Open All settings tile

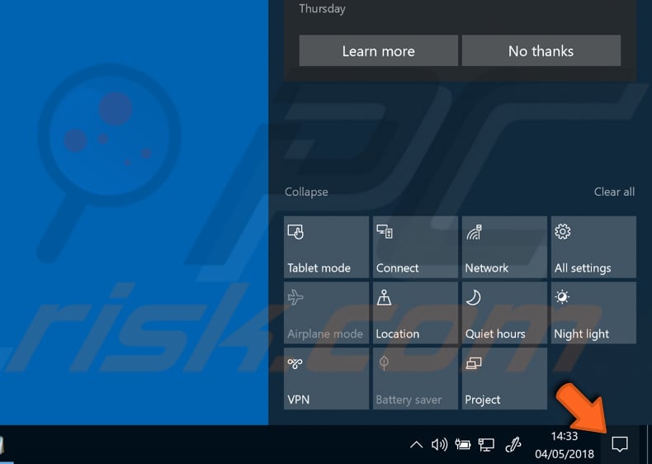593,247
